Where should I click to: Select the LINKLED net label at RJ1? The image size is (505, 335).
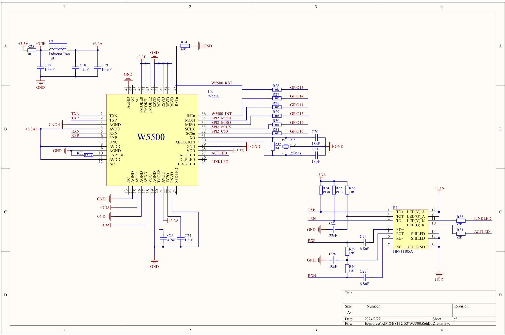(x=482, y=219)
